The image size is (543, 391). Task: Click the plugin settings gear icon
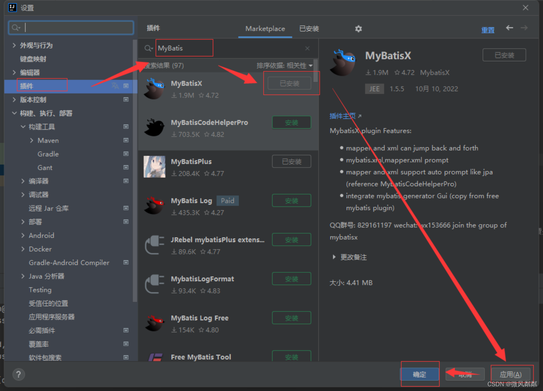click(x=358, y=29)
